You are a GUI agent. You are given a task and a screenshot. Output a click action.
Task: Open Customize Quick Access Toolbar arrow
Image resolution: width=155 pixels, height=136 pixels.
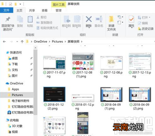point(20,4)
